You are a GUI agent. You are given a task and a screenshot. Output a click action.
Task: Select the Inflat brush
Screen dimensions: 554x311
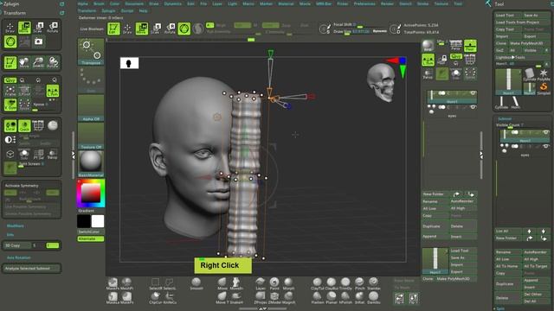(x=359, y=298)
